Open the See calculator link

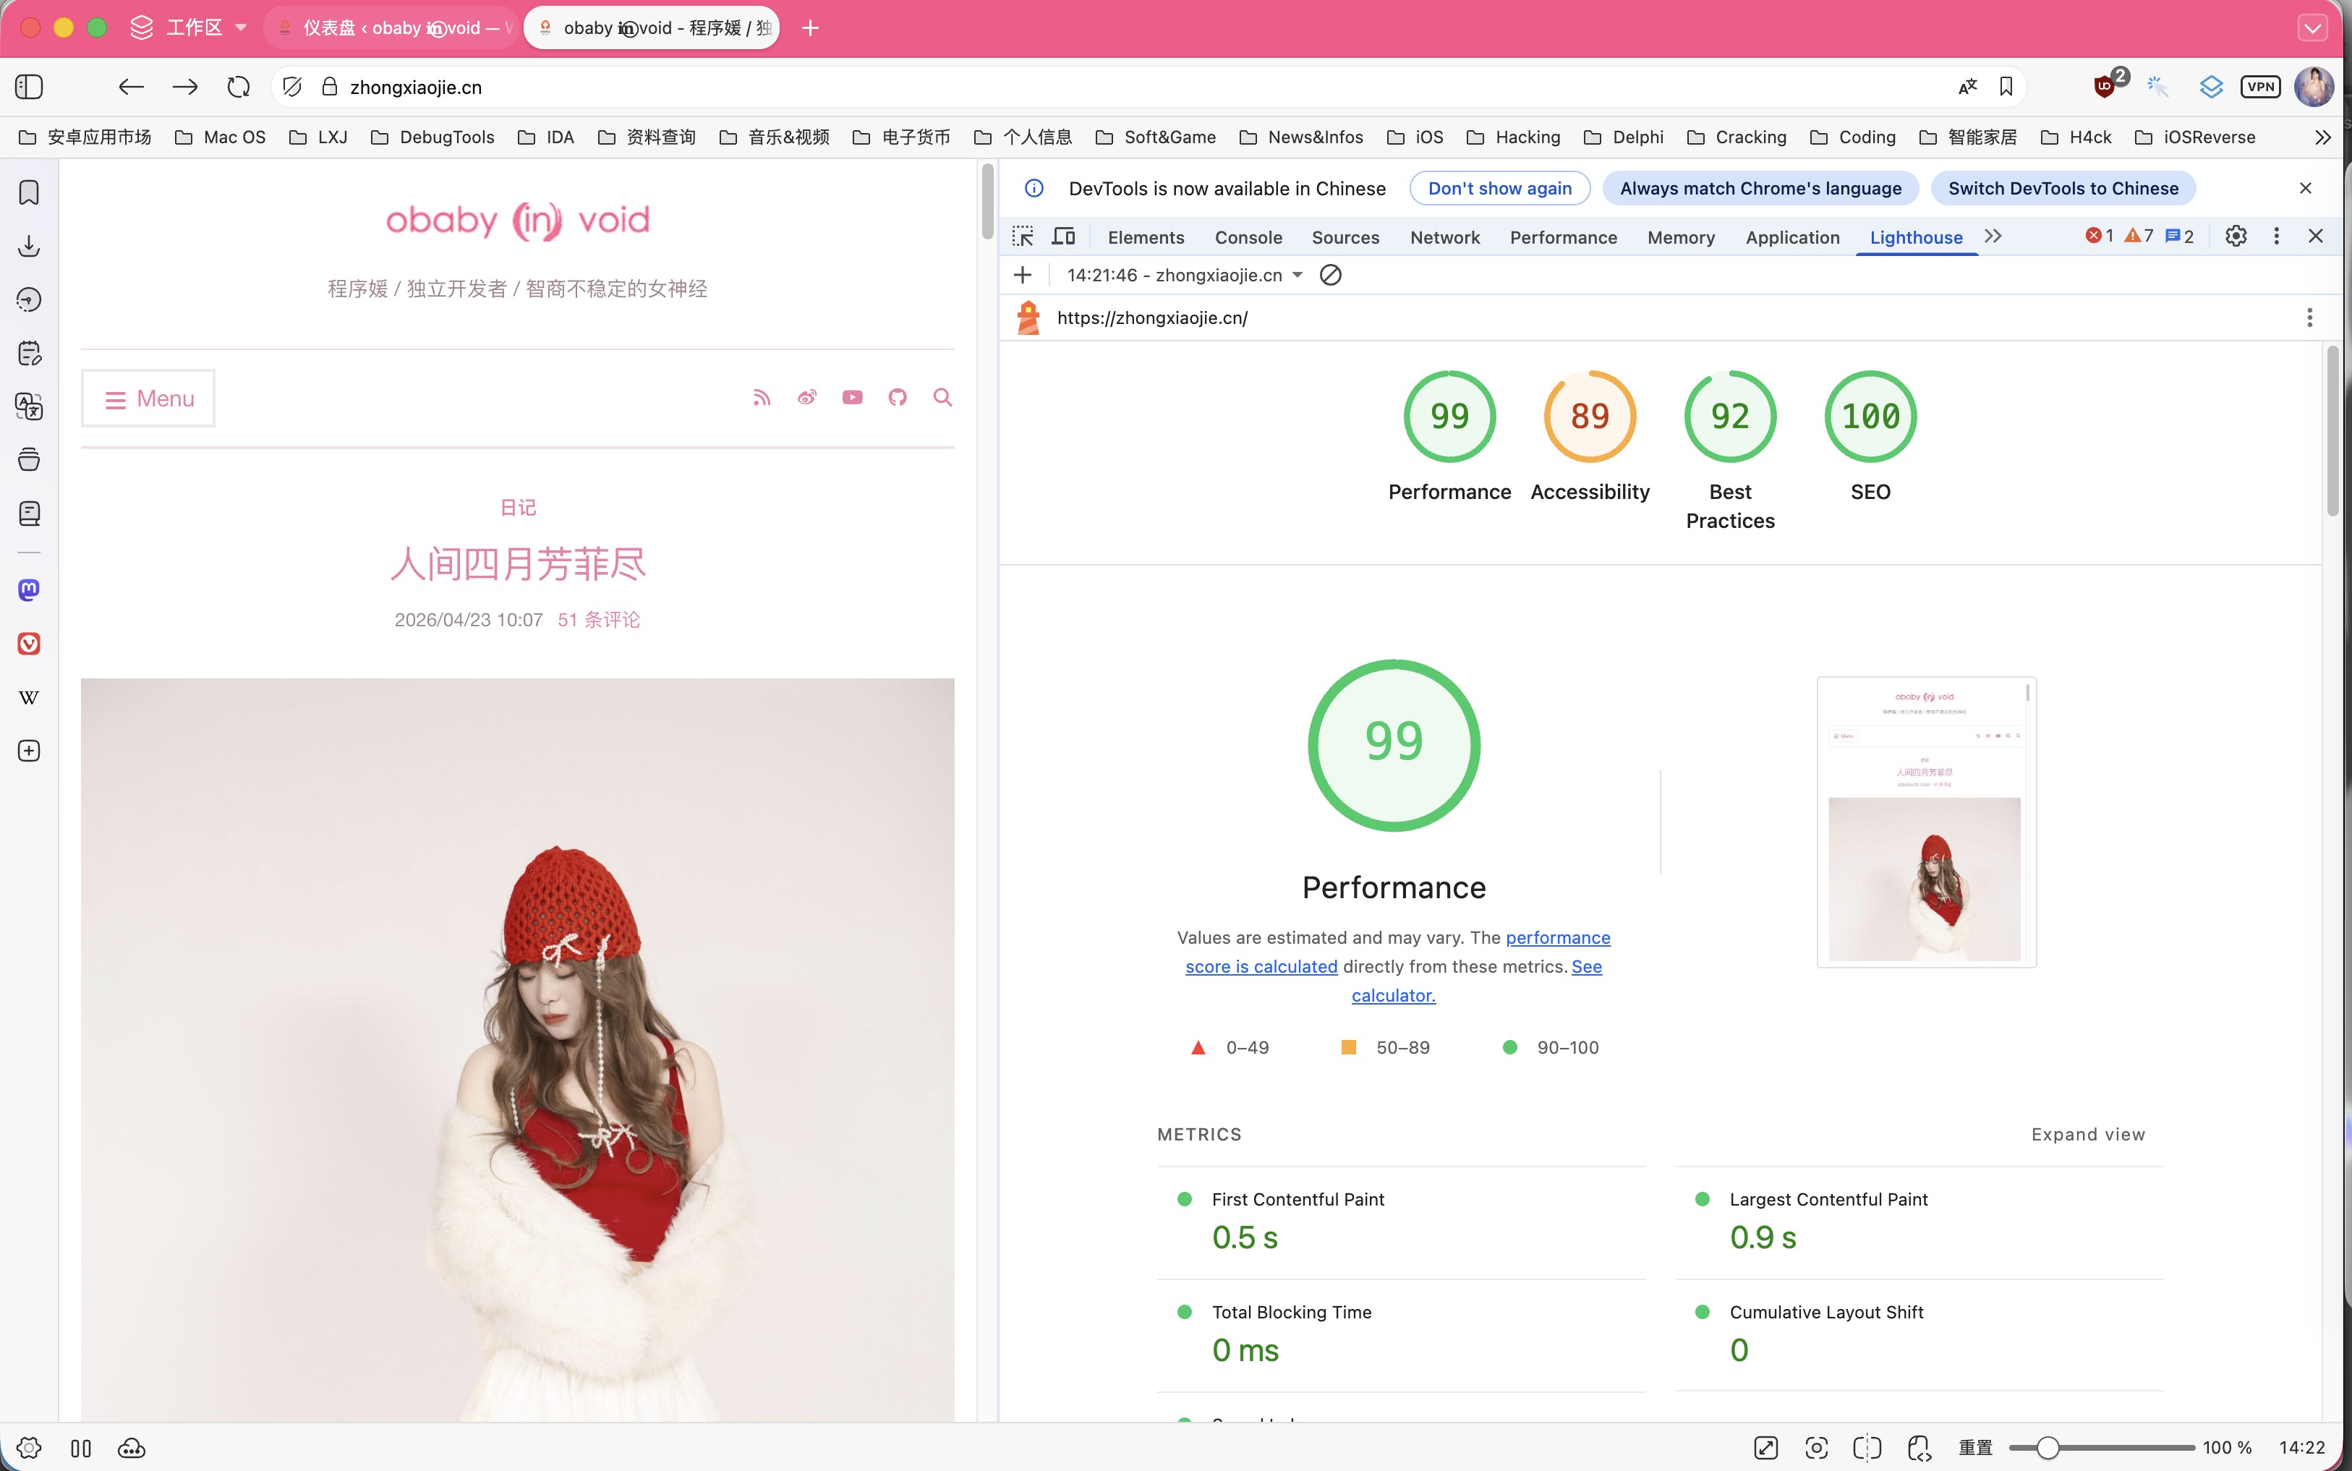[1393, 995]
